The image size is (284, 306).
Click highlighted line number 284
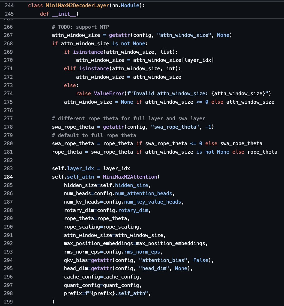click(8, 177)
